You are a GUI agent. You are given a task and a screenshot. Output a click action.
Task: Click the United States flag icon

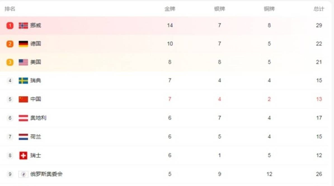click(23, 62)
